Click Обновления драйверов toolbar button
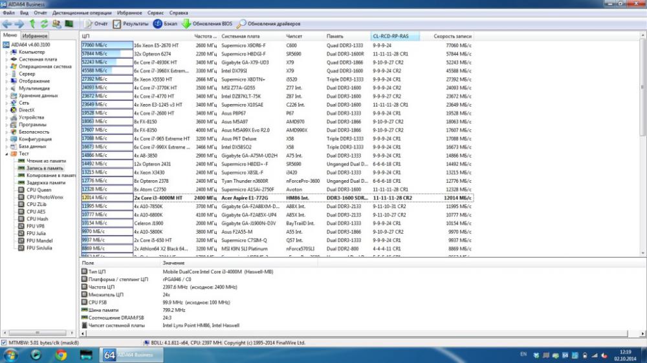 (269, 24)
